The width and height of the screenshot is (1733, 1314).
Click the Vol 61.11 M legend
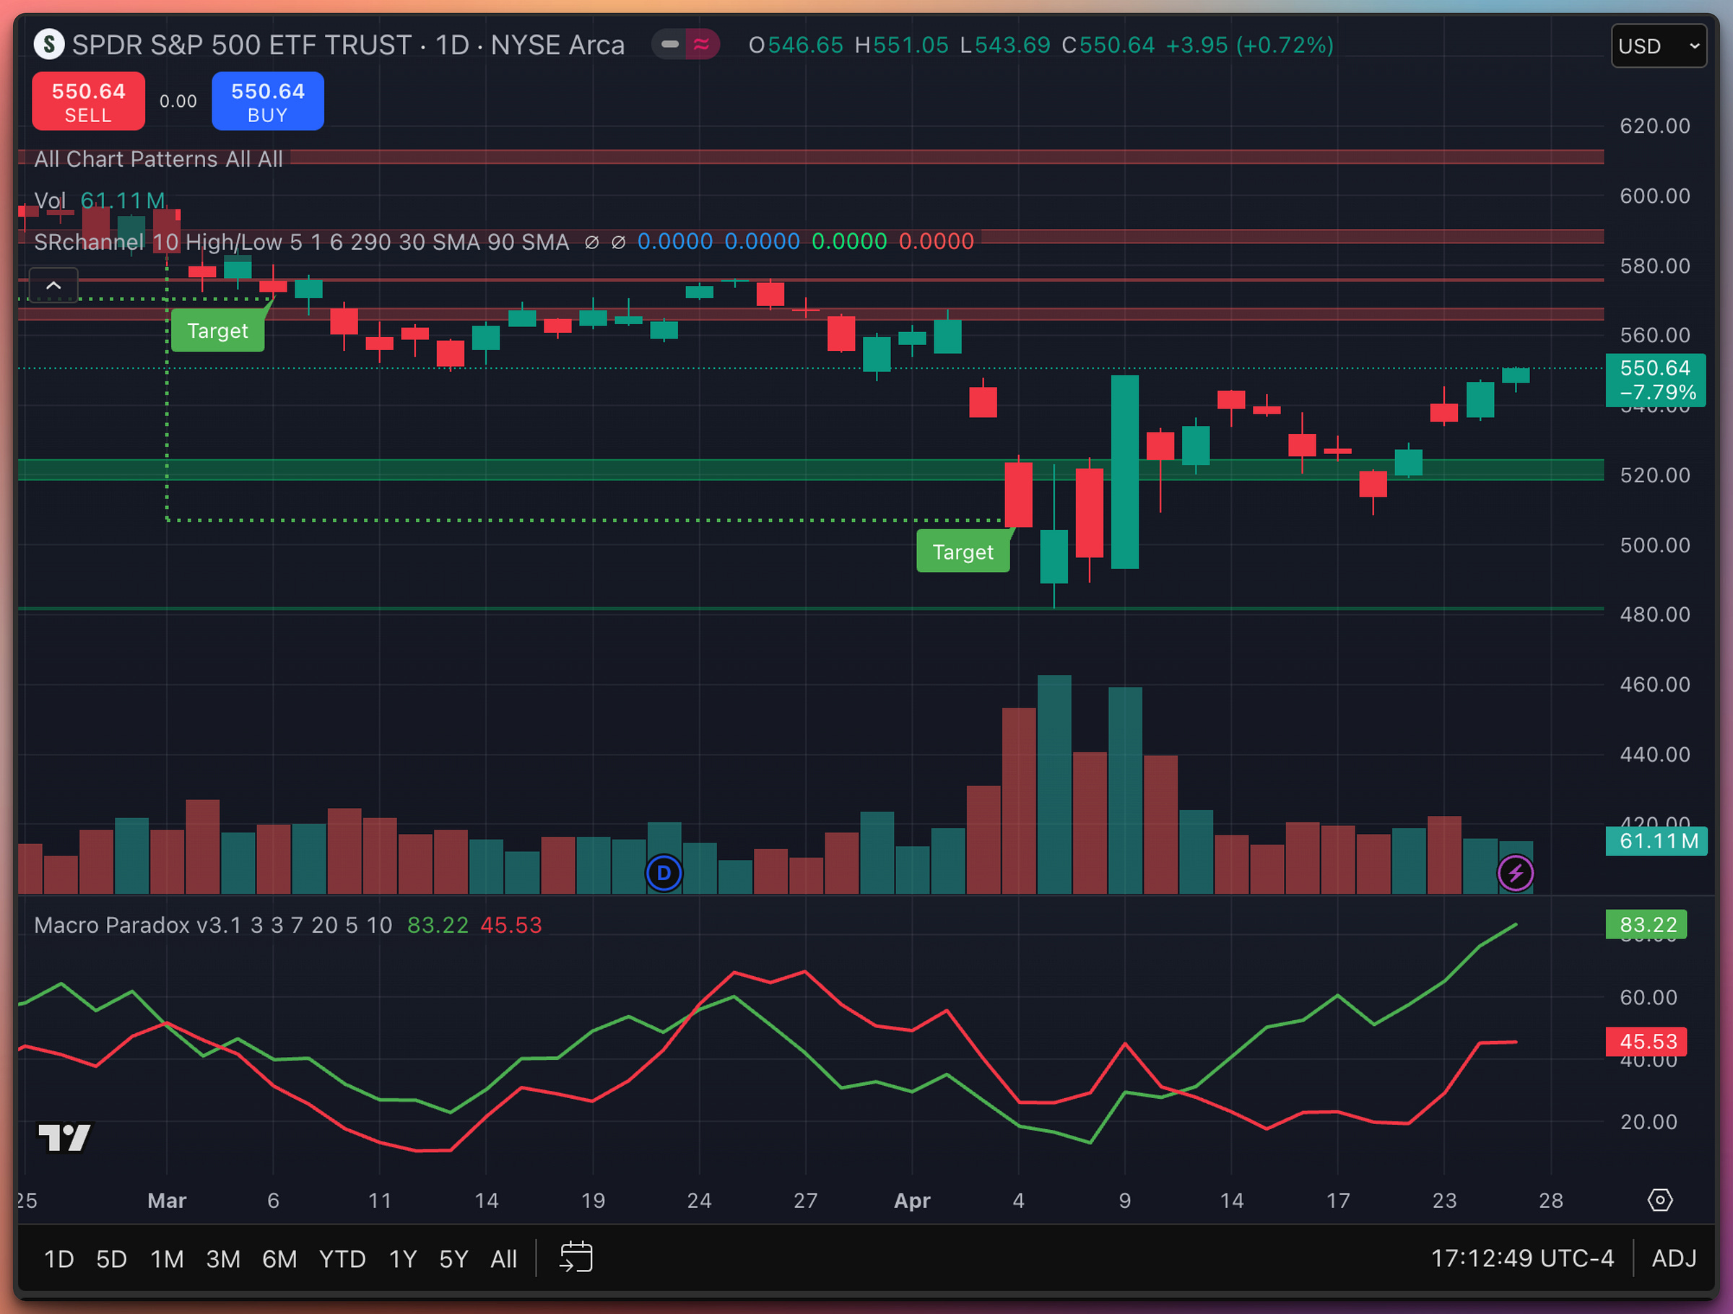click(100, 201)
